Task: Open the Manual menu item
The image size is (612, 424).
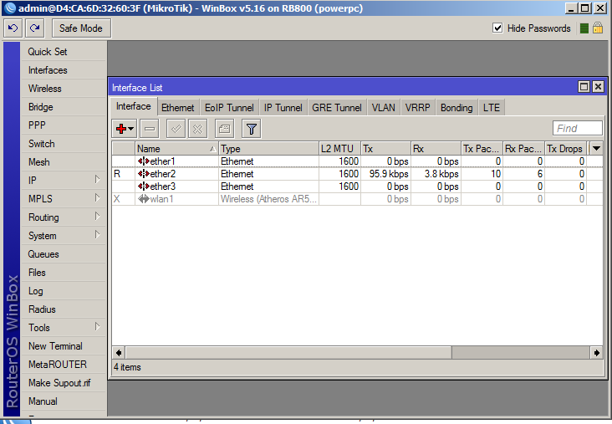Action: point(64,401)
